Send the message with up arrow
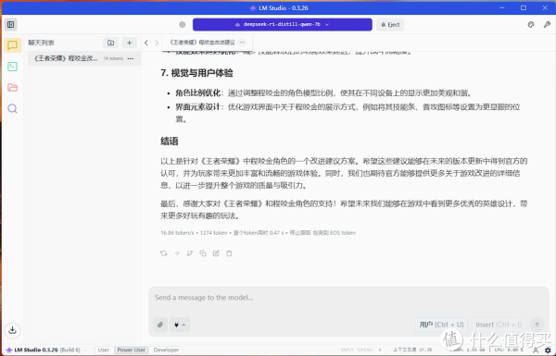The width and height of the screenshot is (556, 356). [537, 325]
